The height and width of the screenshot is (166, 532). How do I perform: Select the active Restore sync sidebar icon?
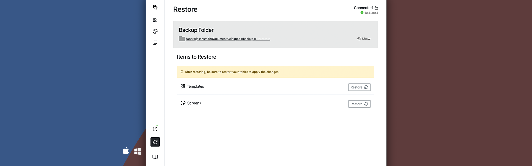pyautogui.click(x=155, y=142)
